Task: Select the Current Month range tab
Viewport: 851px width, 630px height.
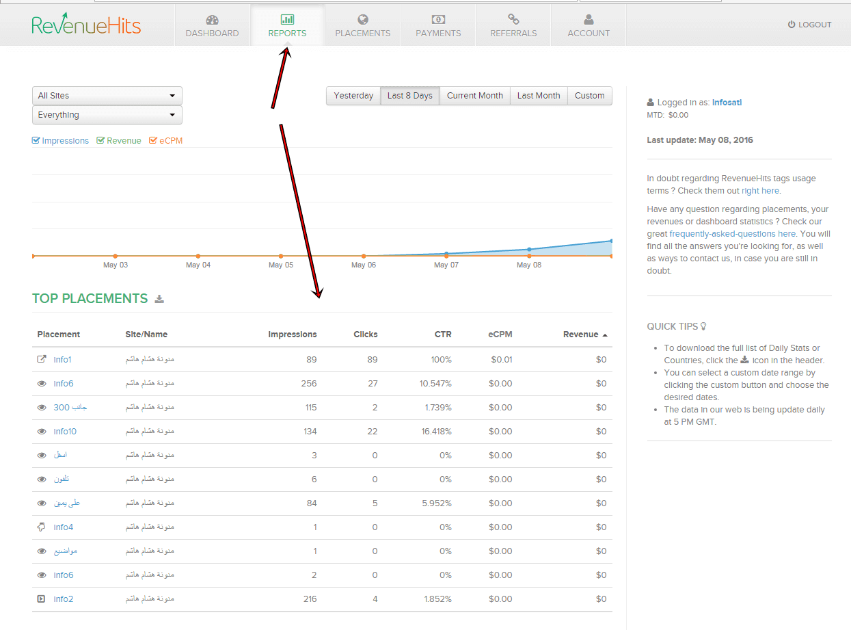Action: pyautogui.click(x=474, y=96)
